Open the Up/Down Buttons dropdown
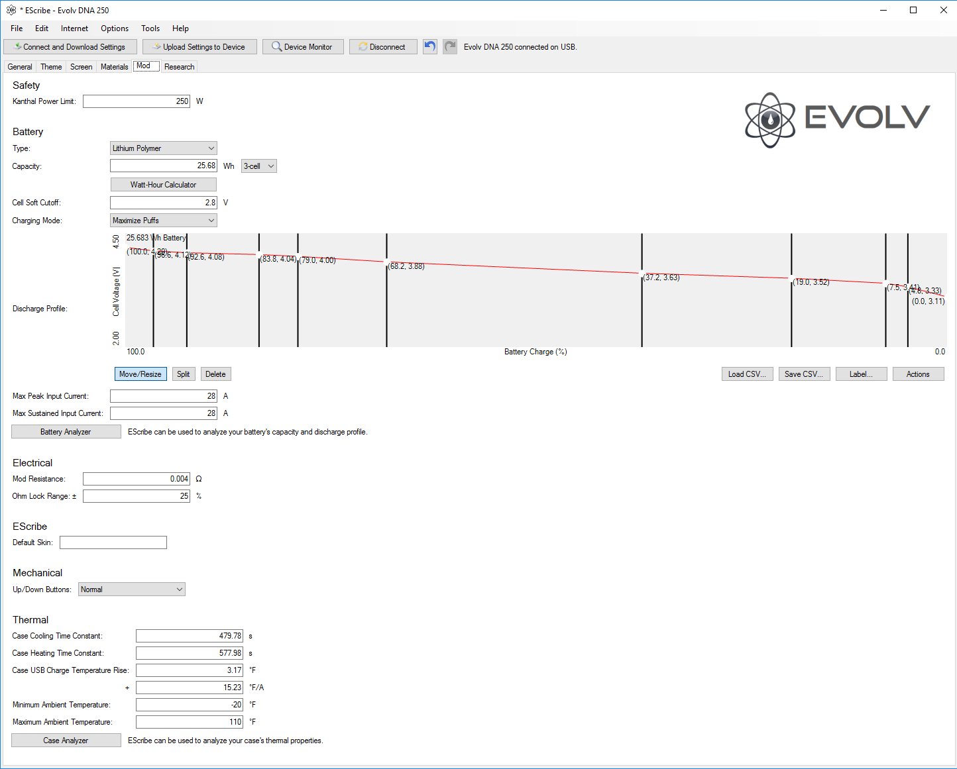Screen dimensions: 957x769 coord(131,590)
